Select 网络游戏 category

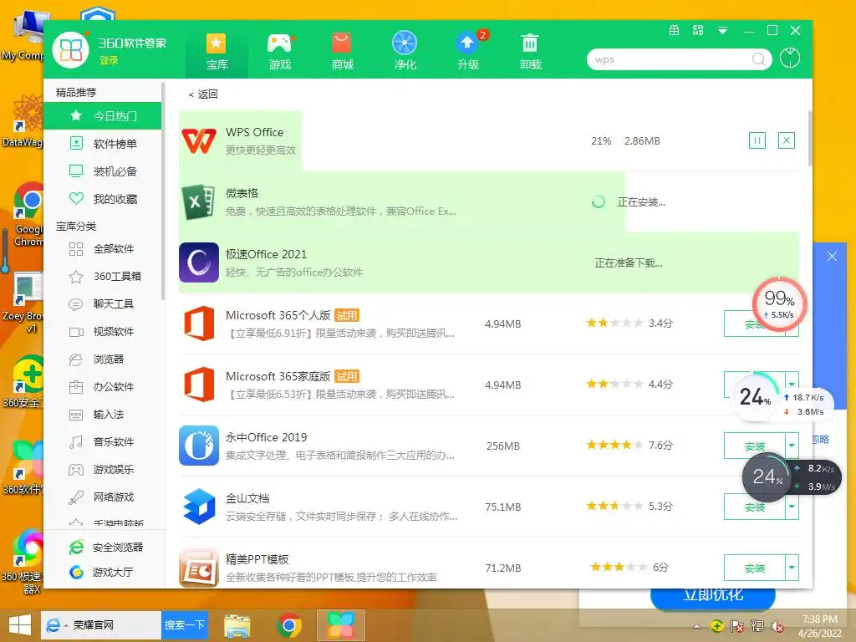(103, 497)
